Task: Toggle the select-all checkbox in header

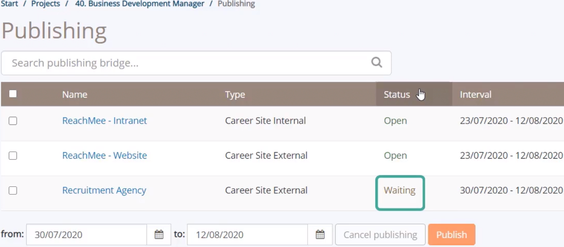Action: (13, 94)
